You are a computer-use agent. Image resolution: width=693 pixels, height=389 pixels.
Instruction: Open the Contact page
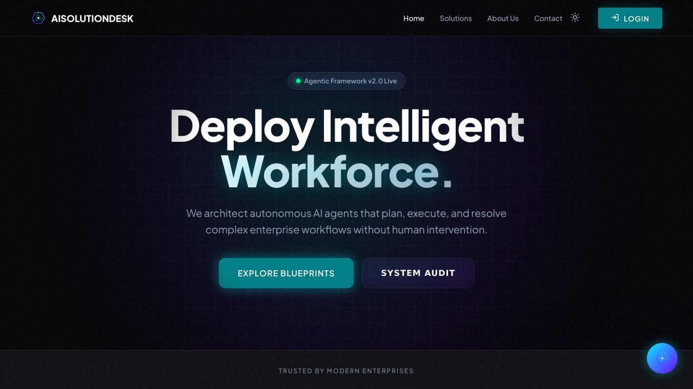click(x=548, y=18)
